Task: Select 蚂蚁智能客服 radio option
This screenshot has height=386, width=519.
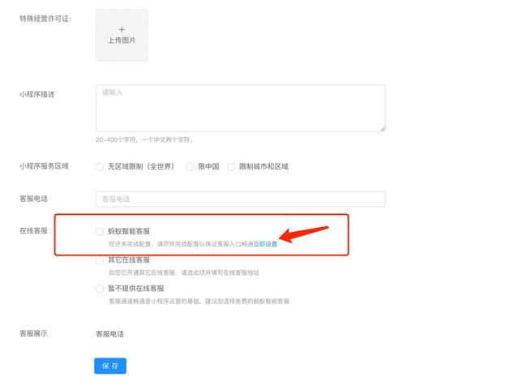Action: click(x=100, y=232)
